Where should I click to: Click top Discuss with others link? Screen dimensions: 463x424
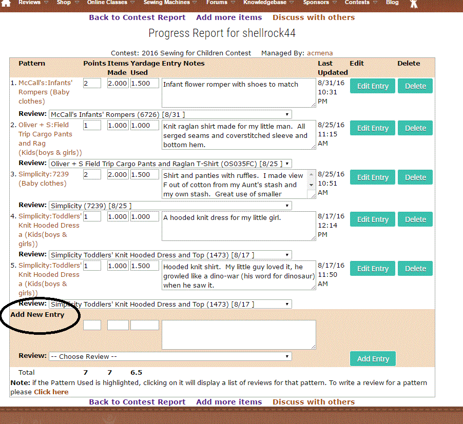point(314,17)
